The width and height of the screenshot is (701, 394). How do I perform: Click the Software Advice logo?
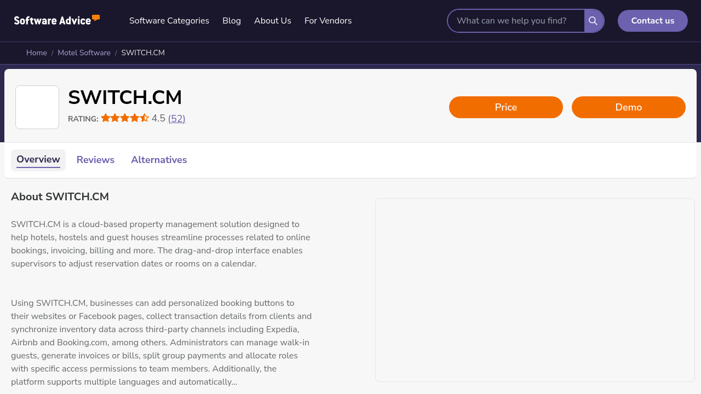click(x=57, y=20)
